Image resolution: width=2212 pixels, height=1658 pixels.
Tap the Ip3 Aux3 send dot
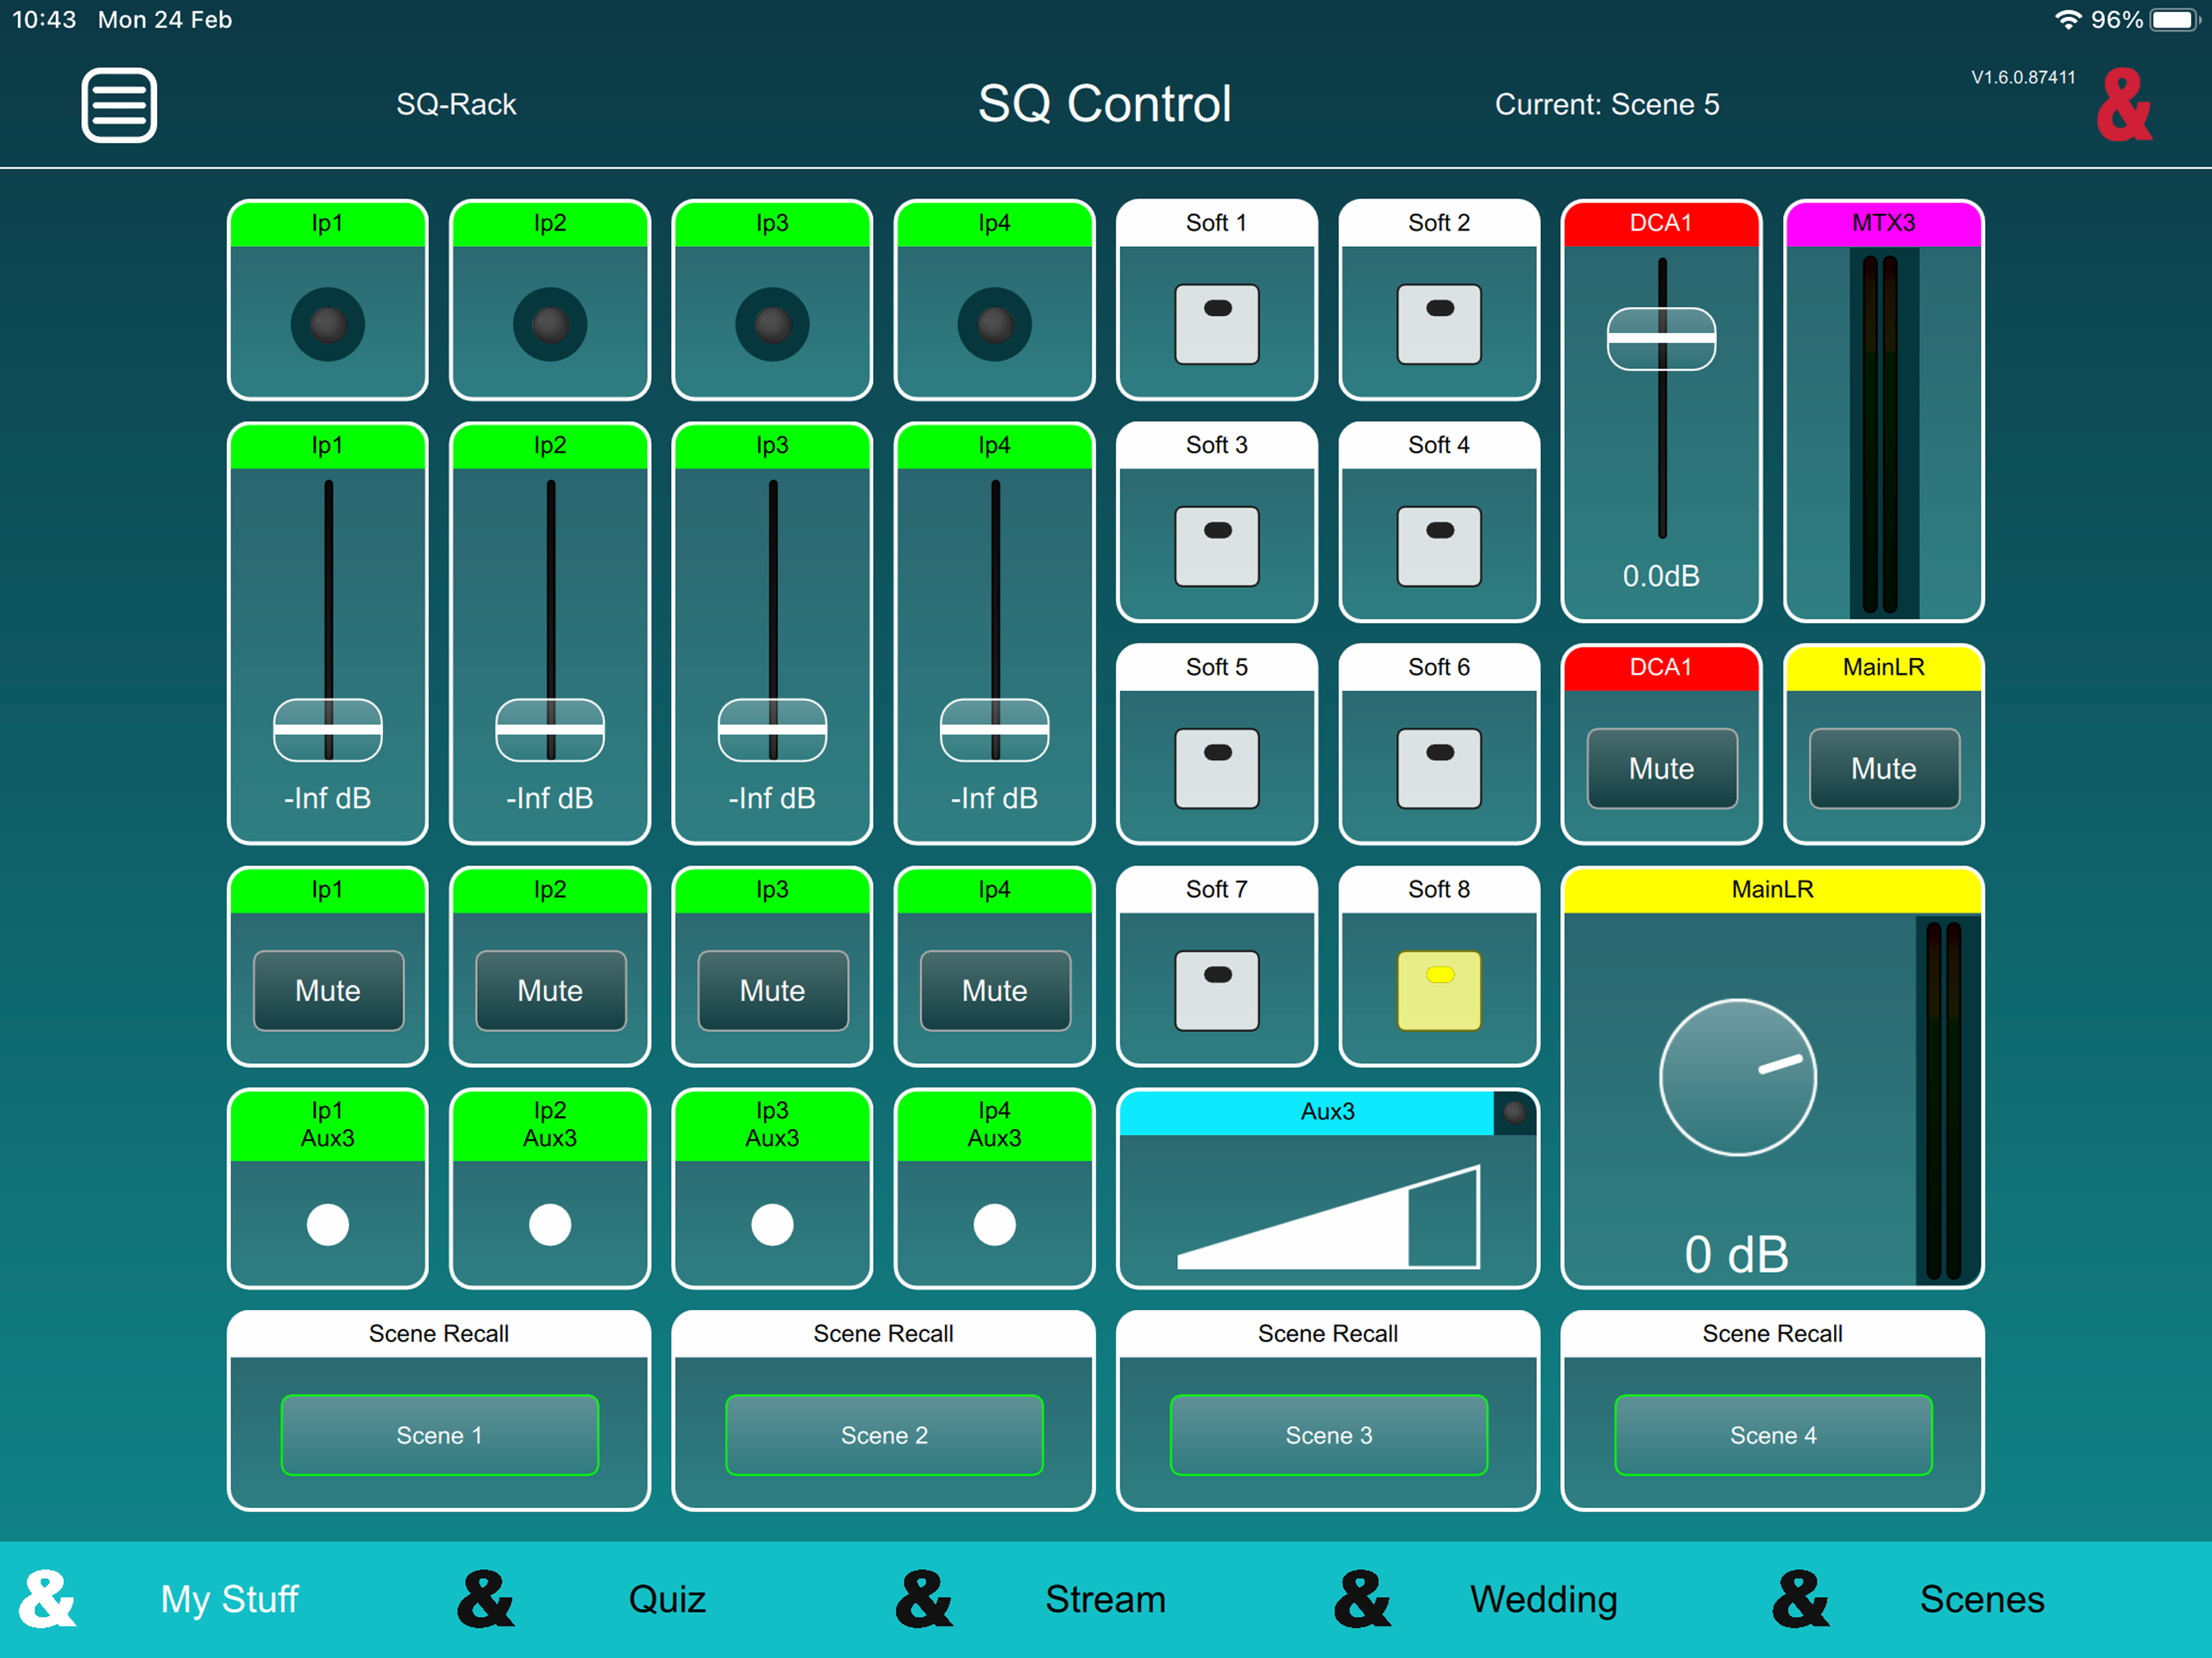[772, 1224]
